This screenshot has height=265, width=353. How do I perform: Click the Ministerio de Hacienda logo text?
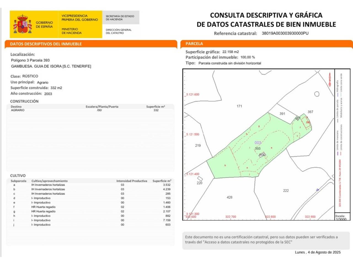point(71,31)
